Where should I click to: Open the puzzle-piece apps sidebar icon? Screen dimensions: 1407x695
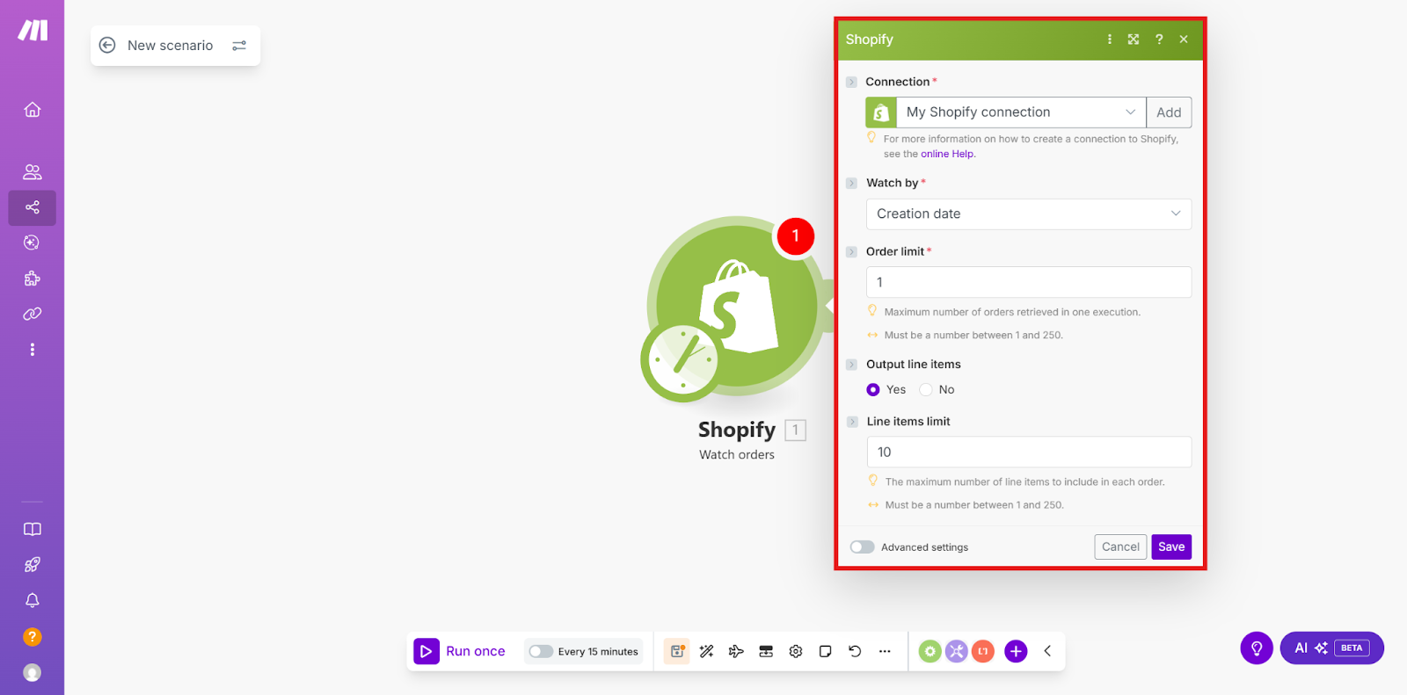(x=33, y=279)
